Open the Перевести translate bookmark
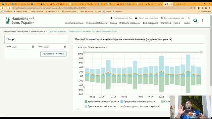 (117, 12)
